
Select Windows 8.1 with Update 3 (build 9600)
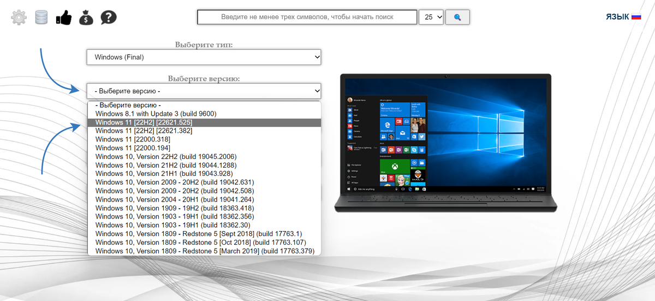205,114
